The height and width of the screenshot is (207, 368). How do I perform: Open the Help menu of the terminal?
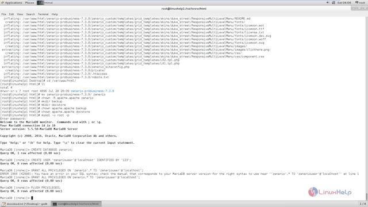55,14
